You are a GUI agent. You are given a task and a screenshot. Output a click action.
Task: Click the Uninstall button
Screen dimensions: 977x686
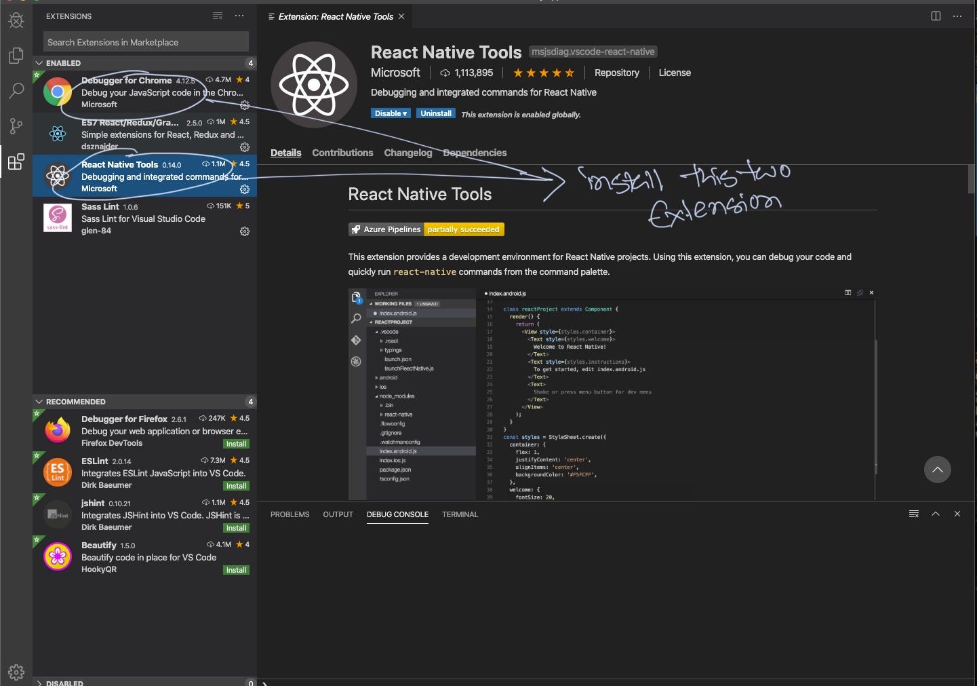[x=435, y=113]
